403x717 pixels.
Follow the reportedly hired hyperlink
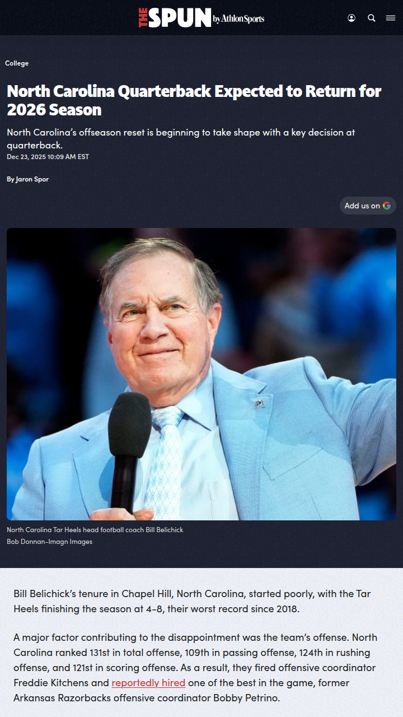pos(148,683)
